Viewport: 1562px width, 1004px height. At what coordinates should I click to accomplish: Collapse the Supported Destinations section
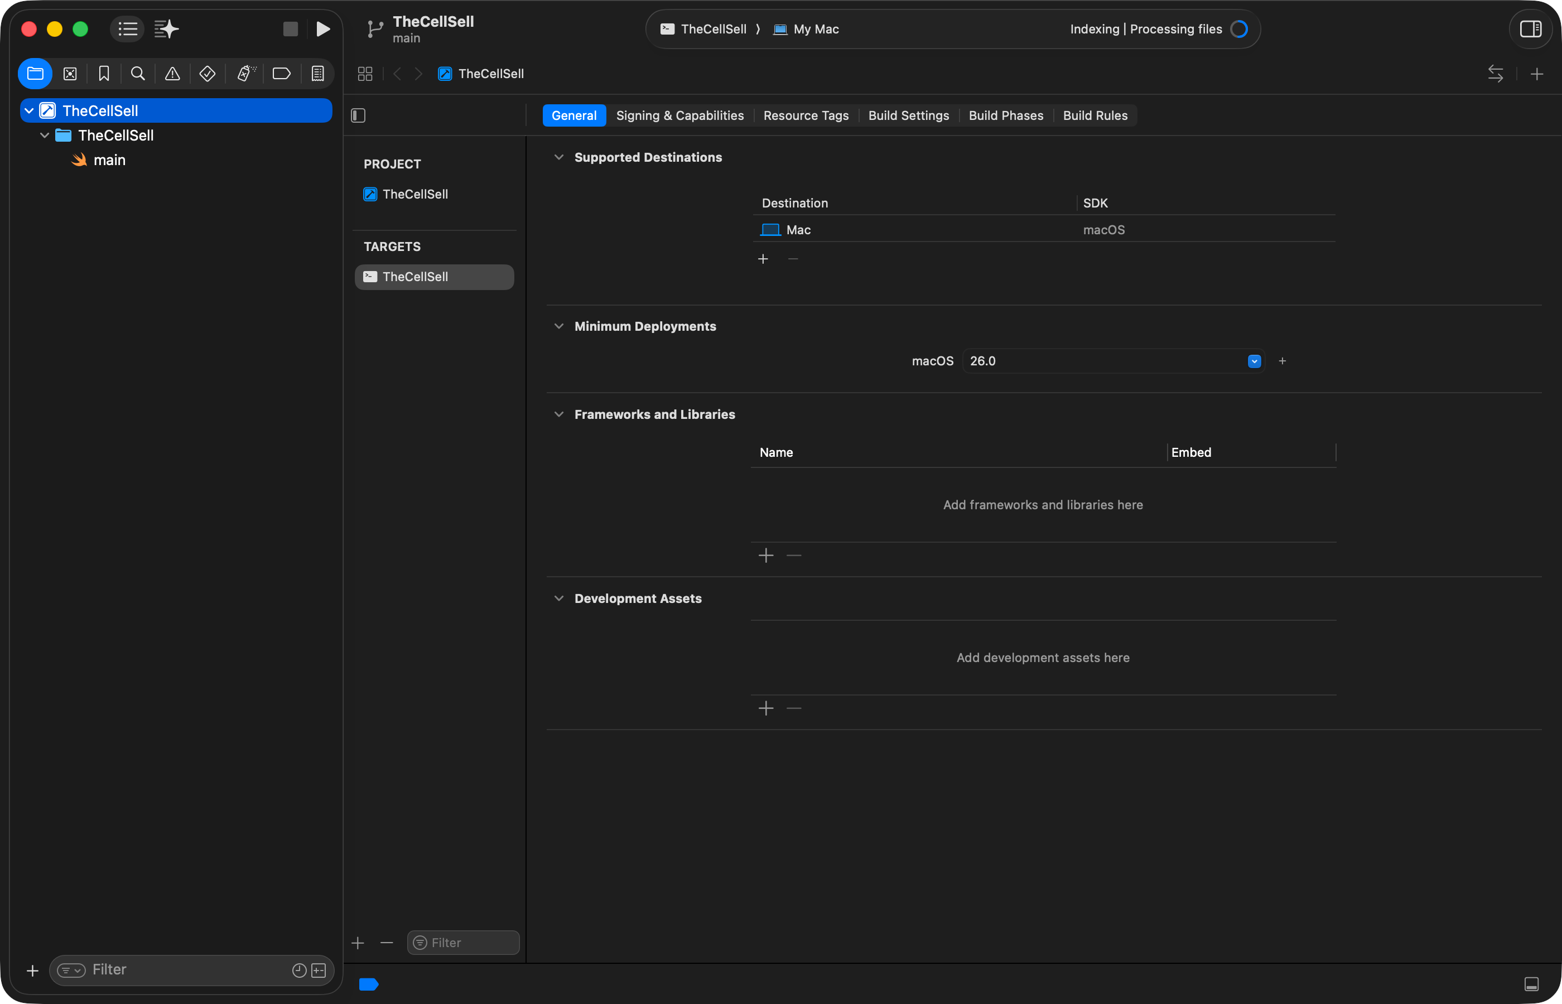click(559, 157)
